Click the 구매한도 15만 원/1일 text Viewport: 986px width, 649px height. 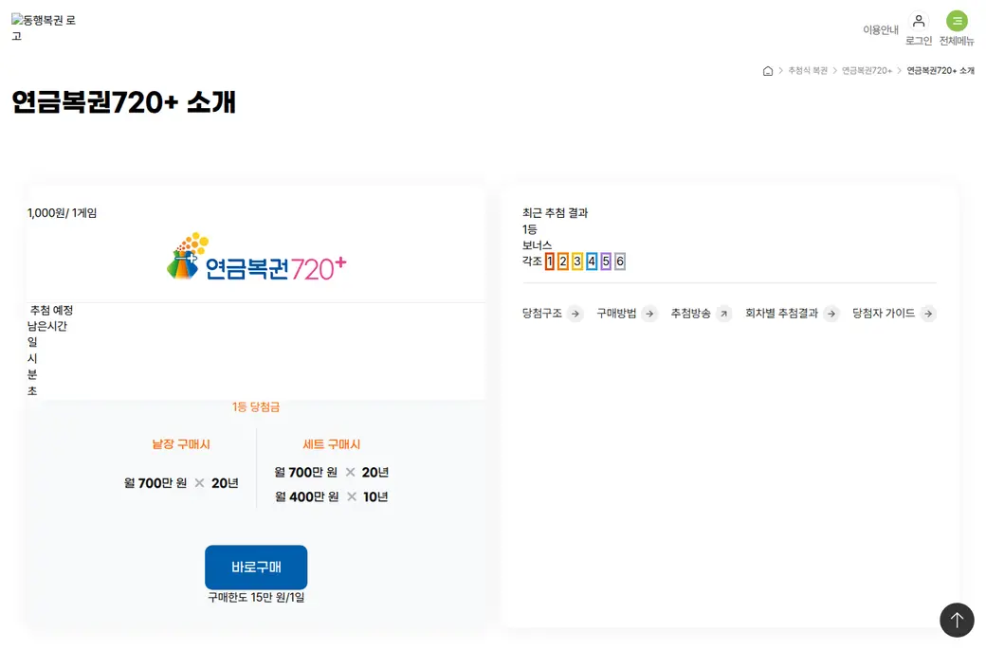point(256,598)
